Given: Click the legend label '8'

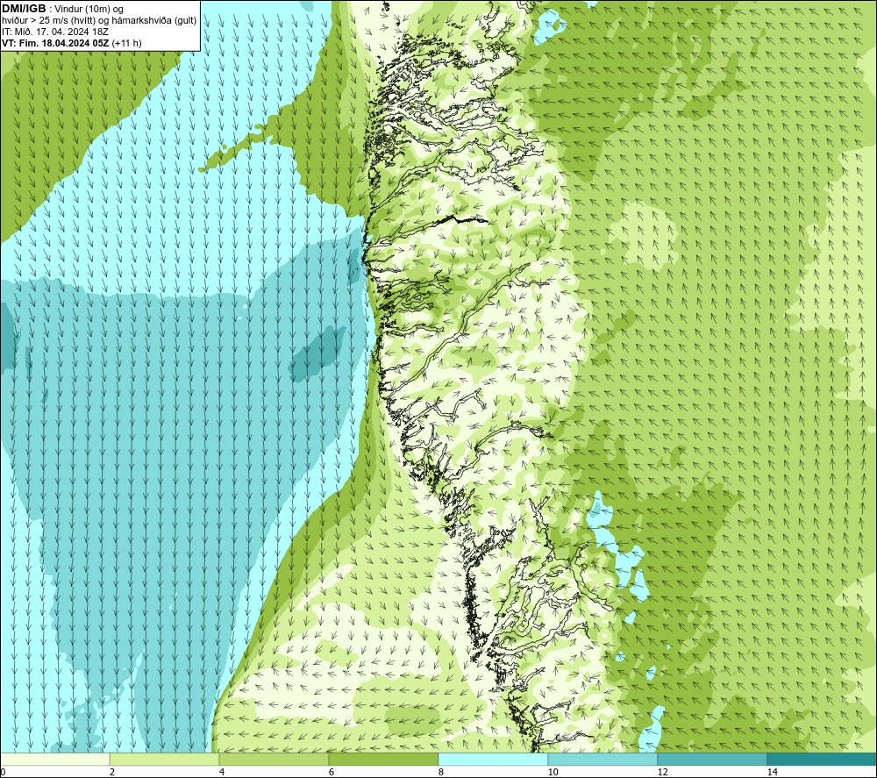Looking at the screenshot, I should 441,772.
